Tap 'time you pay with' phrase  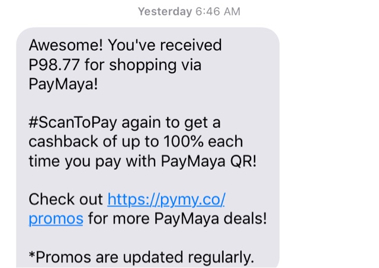tap(92, 162)
